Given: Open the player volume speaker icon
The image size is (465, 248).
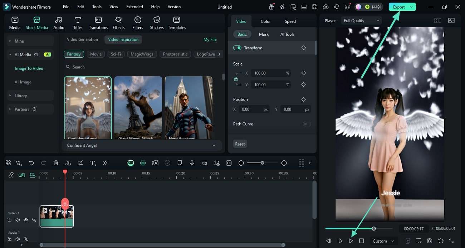Looking at the screenshot, I should (440, 241).
